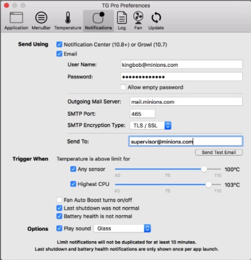
Task: Click the Send To email field
Action: pyautogui.click(x=186, y=141)
